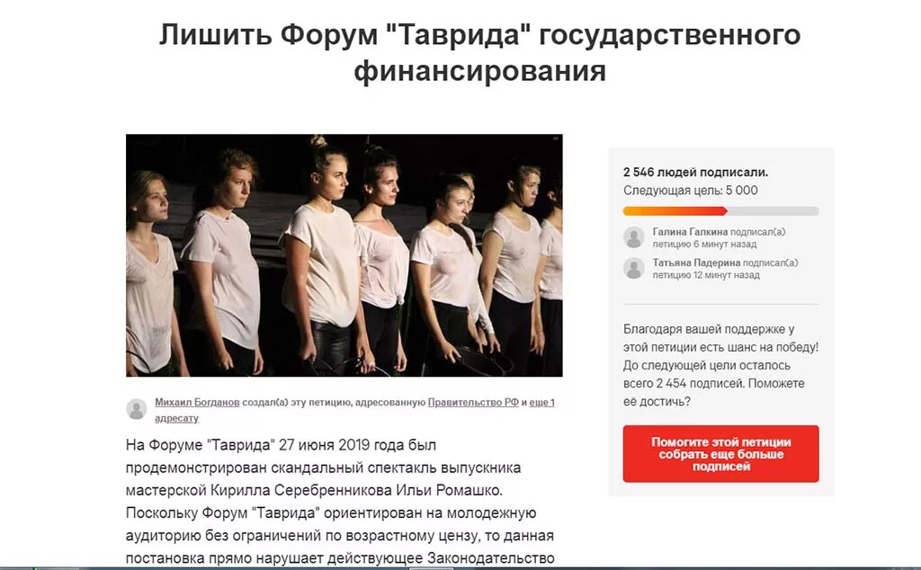Click the red 'Помогите этой петиции' button

720,454
